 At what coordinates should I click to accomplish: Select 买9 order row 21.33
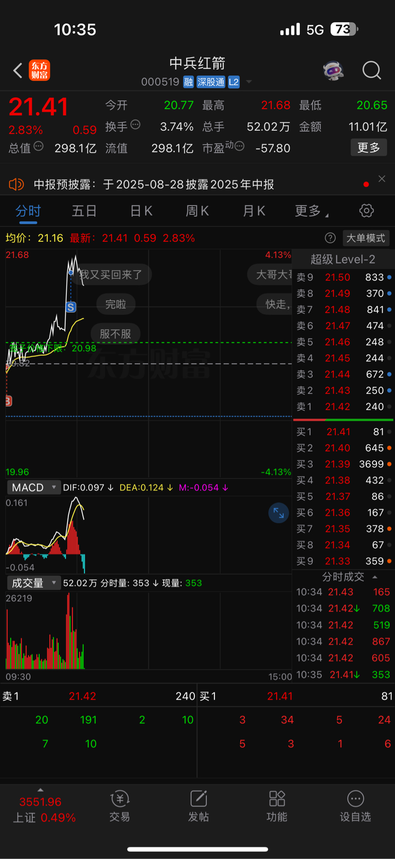point(344,561)
